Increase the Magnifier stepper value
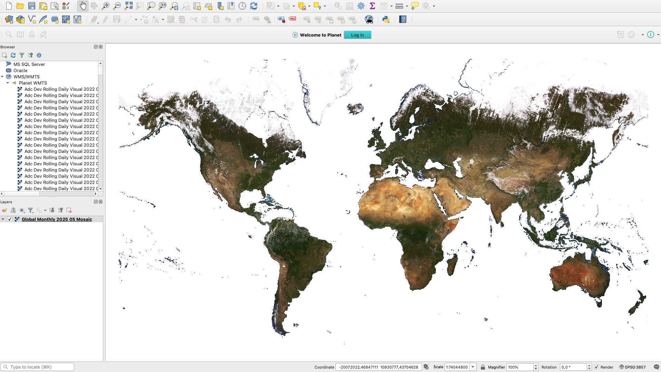Viewport: 661px width, 372px height. (536, 365)
